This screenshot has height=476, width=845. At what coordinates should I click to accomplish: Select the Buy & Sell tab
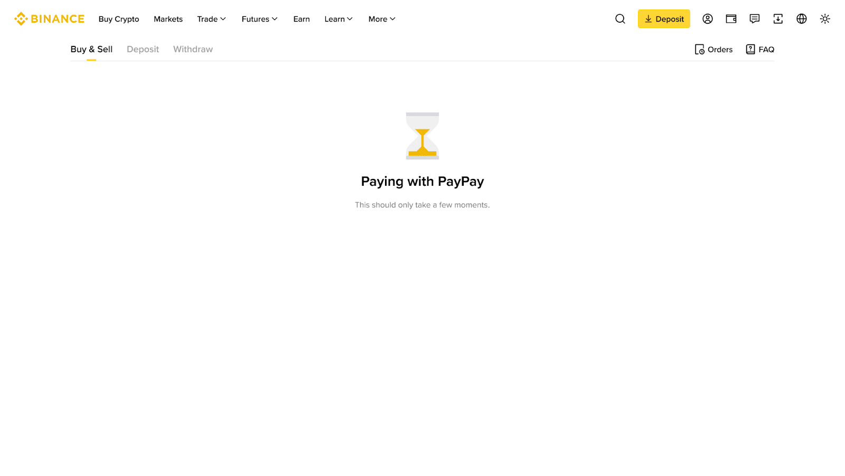[x=91, y=49]
